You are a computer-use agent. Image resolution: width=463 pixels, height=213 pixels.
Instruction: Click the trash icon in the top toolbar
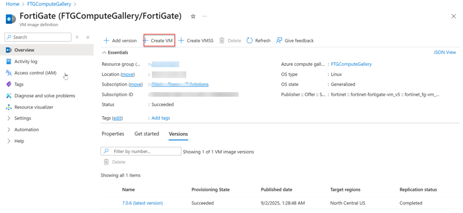pyautogui.click(x=222, y=40)
